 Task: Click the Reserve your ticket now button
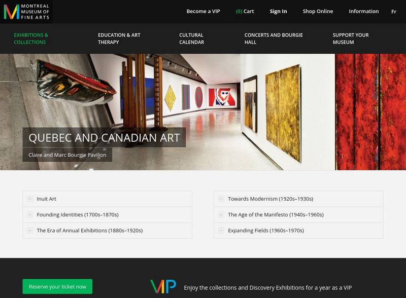(x=57, y=286)
